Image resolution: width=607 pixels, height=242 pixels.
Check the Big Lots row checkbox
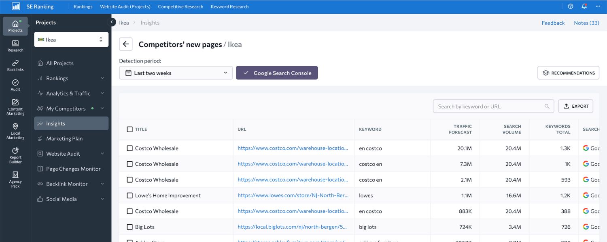(x=129, y=227)
